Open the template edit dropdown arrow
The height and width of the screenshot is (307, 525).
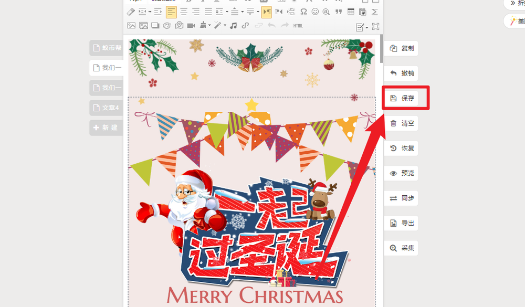pyautogui.click(x=367, y=27)
